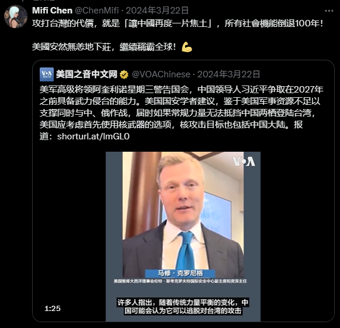This screenshot has height=328, width=340.
Task: Click the quoted tweet's date 2024年3月22日
Action: [228, 74]
